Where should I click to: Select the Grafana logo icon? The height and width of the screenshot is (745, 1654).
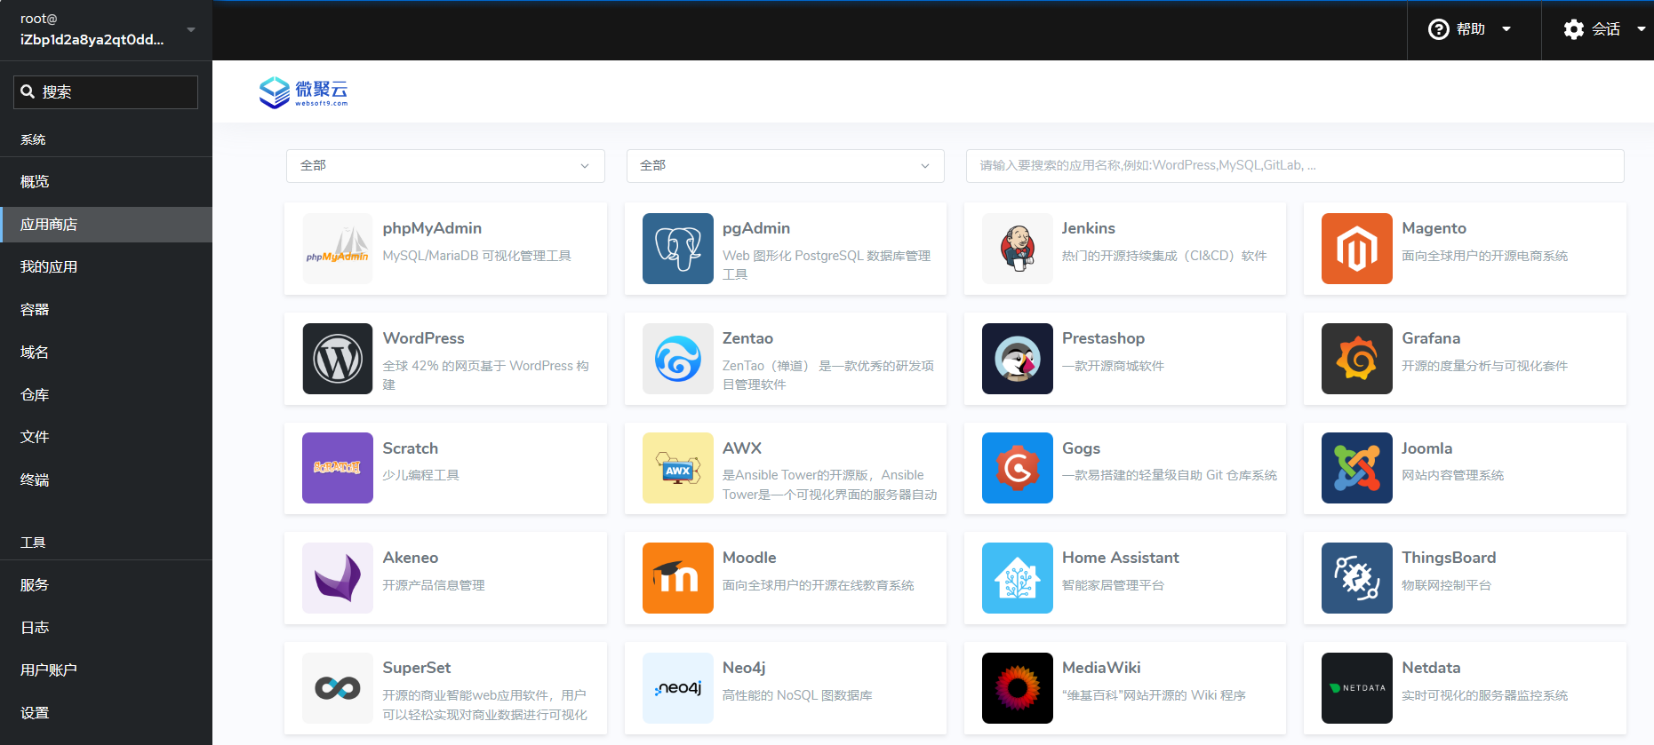click(1356, 359)
